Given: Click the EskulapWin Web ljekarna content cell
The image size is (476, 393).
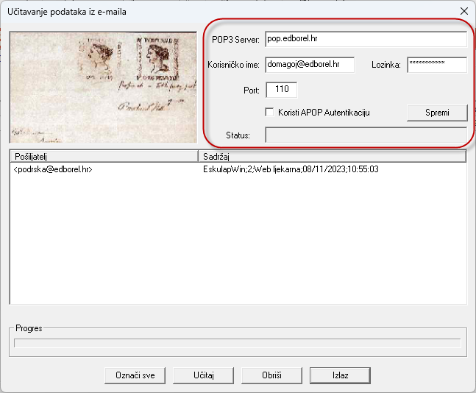Looking at the screenshot, I should pyautogui.click(x=291, y=169).
